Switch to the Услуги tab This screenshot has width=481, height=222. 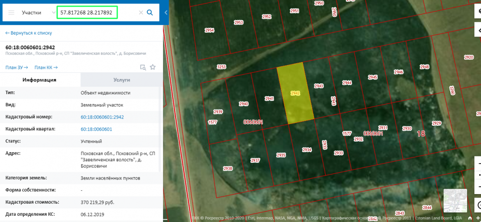[122, 80]
